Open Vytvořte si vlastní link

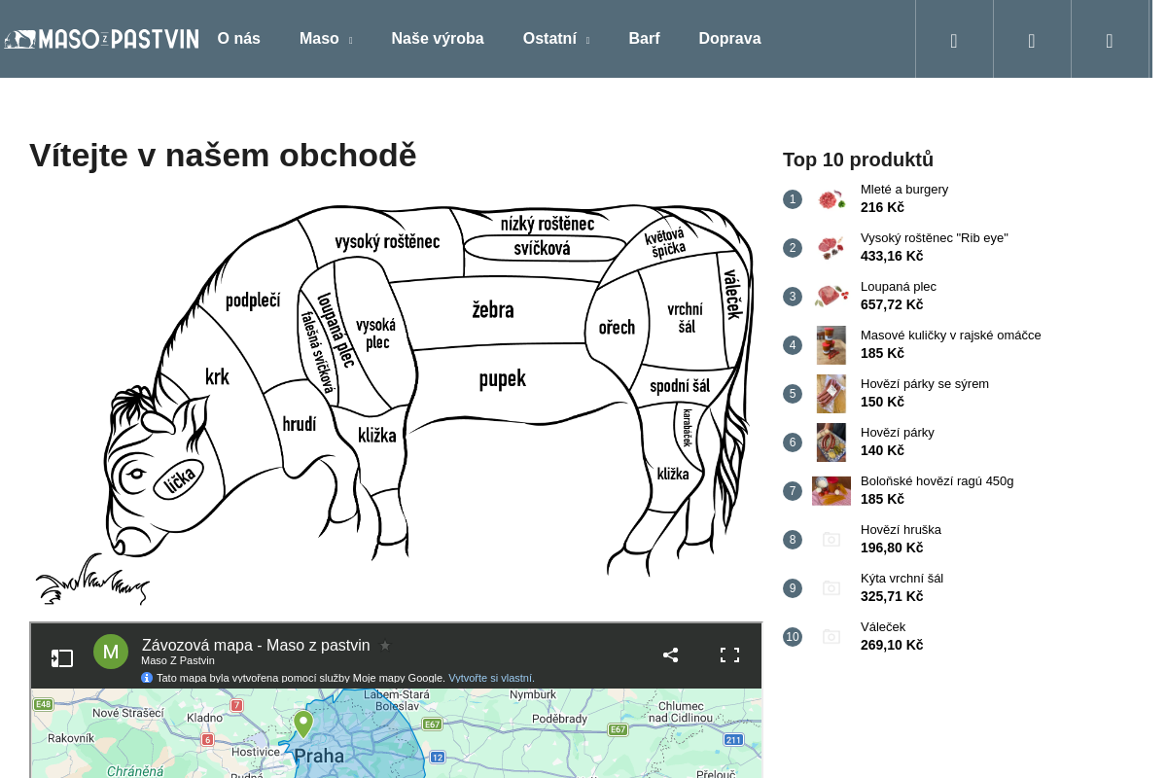491,678
